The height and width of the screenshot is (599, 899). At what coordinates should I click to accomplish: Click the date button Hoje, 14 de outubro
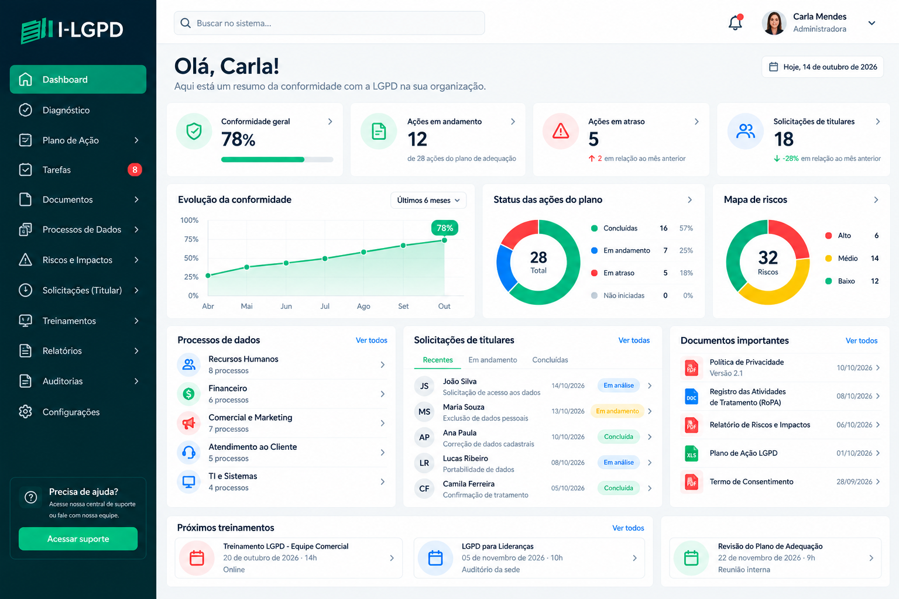pyautogui.click(x=822, y=67)
